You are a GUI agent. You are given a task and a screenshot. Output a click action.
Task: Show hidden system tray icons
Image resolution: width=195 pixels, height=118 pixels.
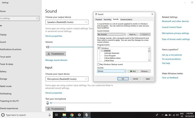pos(162,115)
